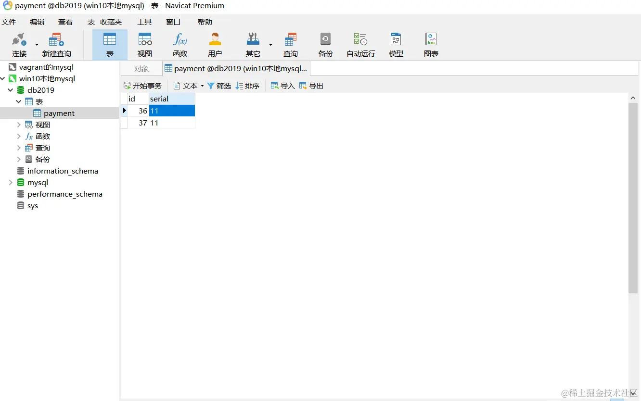Select the performance_schema database

(65, 194)
